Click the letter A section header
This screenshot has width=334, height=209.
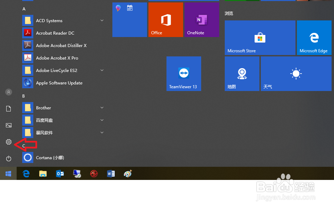point(24,9)
